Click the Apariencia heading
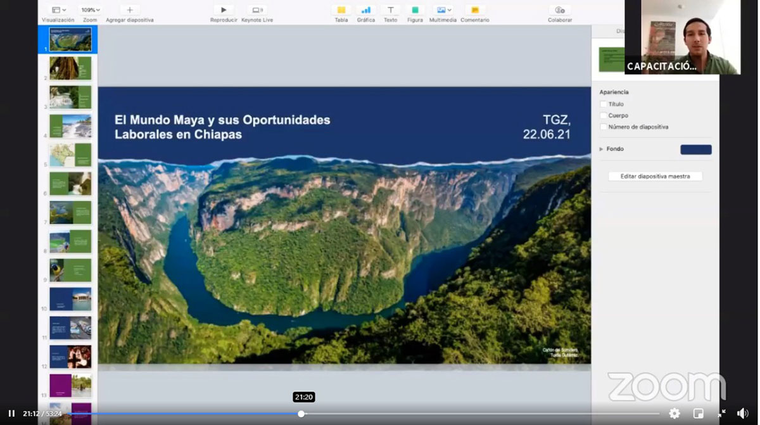The width and height of the screenshot is (760, 425). tap(614, 92)
